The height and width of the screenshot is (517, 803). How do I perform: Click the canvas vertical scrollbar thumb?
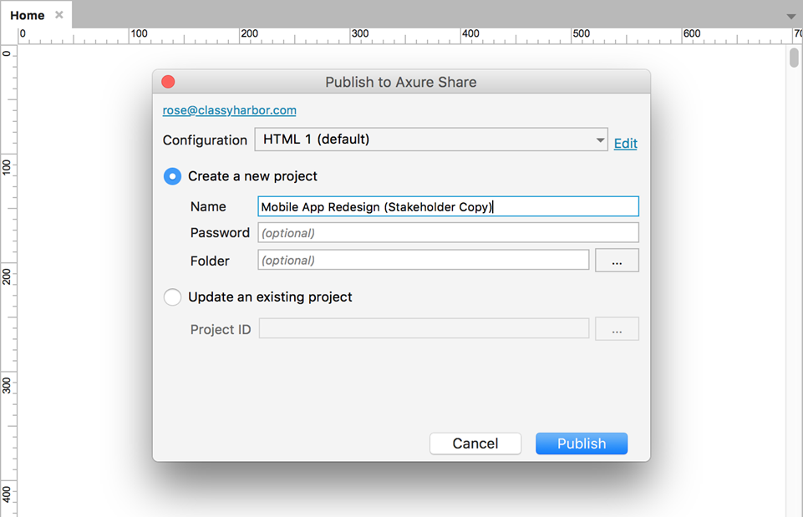(794, 58)
